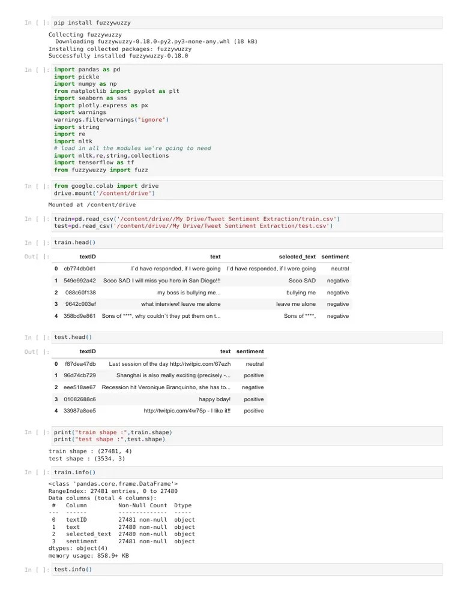The height and width of the screenshot is (614, 461).
Task: Click 'happy bday!' text cell
Action: click(214, 399)
